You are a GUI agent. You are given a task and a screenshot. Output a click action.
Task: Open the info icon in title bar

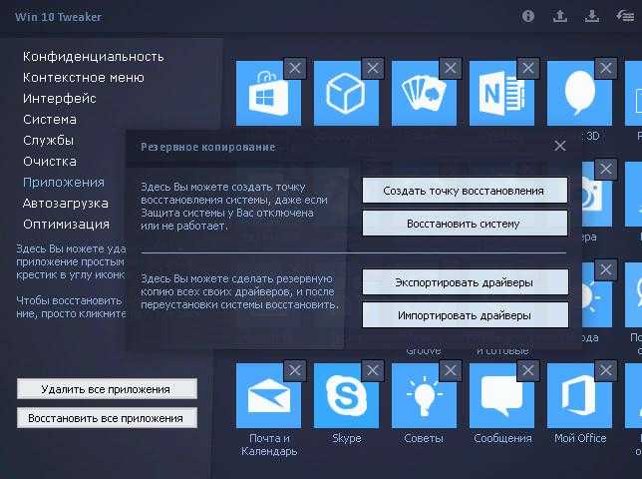click(528, 16)
